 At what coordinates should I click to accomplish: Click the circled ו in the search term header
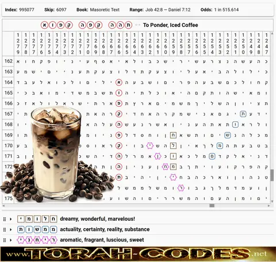tap(52, 25)
